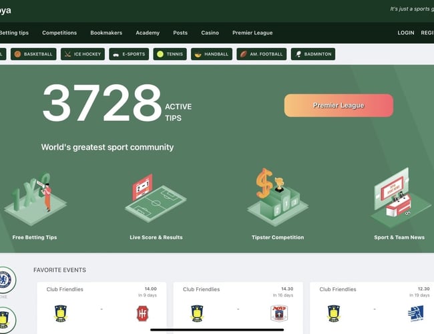
Task: Open the Free Betting Tips label link
Action: [x=35, y=237]
